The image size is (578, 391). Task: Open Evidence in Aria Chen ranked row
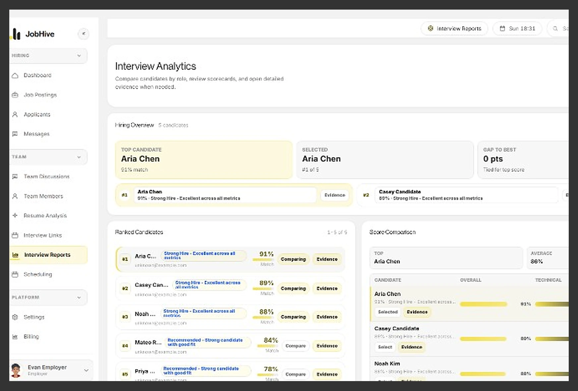tap(327, 259)
